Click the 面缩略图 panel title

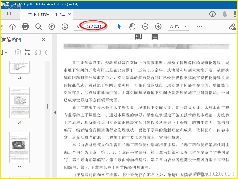[x=11, y=40]
